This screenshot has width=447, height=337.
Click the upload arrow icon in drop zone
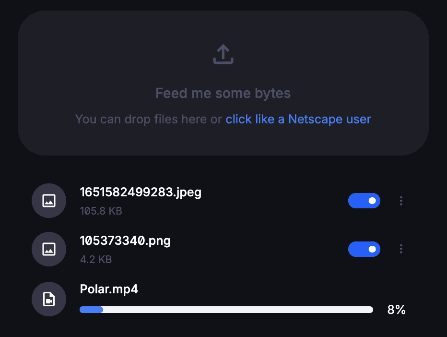223,54
